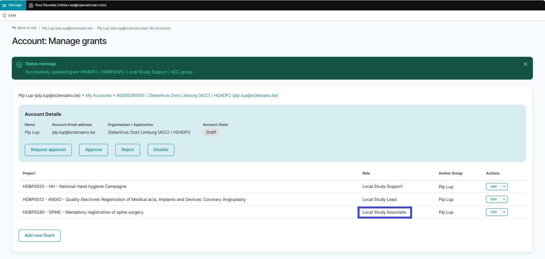Click the Back to site arrow
545x259 pixels.
(14, 28)
